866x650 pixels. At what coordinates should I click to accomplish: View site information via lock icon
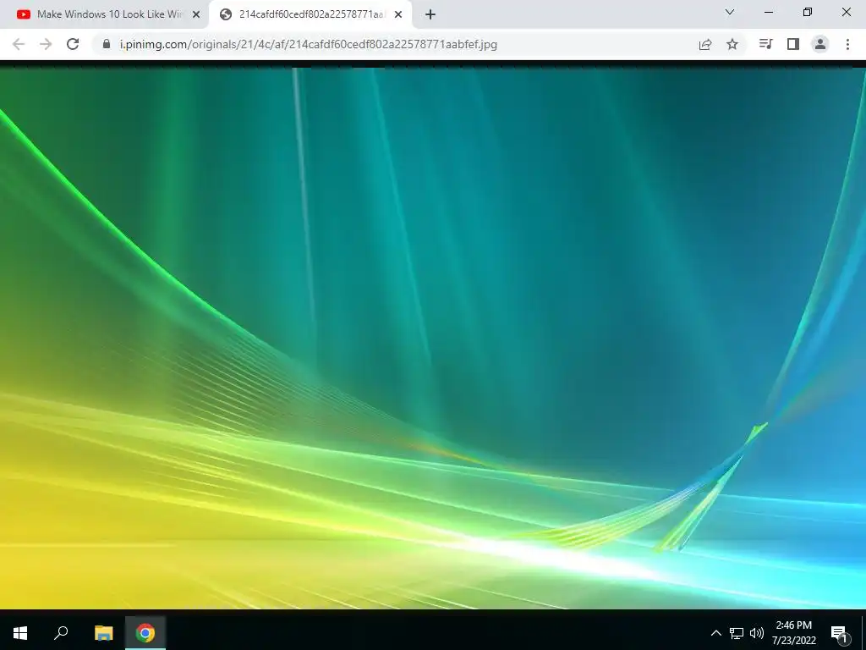click(x=107, y=44)
